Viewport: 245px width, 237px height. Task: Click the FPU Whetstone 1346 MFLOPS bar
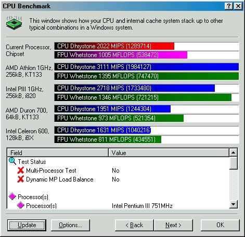[143, 97]
